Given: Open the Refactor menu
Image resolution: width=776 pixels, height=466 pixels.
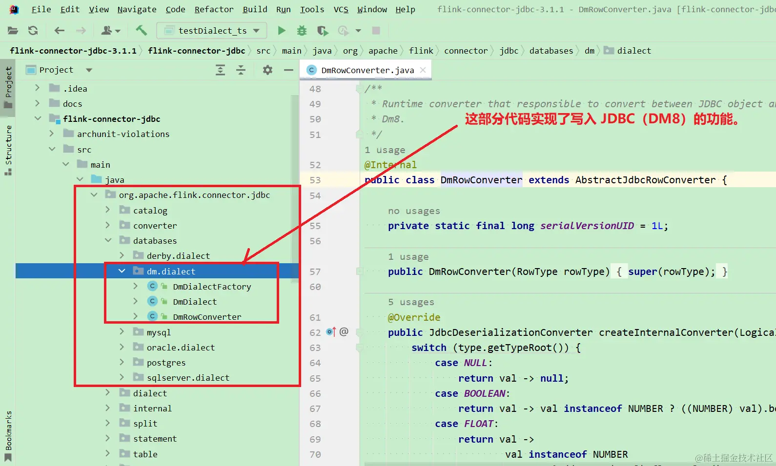Looking at the screenshot, I should pos(214,9).
